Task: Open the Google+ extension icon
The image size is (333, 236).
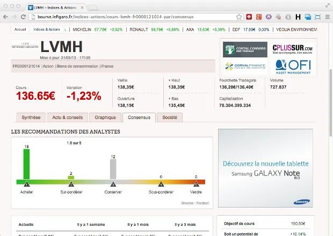Action: pyautogui.click(x=259, y=17)
